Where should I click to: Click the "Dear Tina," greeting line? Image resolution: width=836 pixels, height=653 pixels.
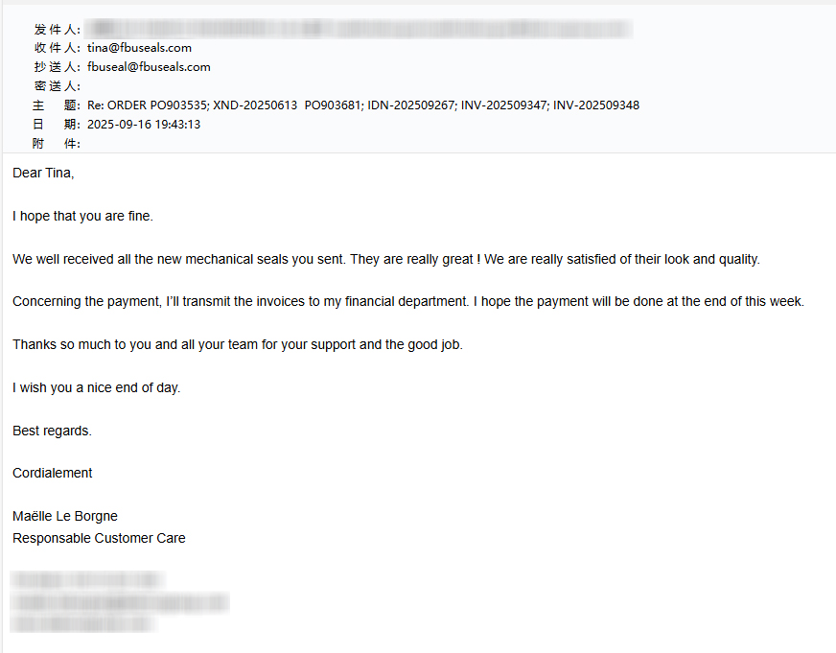point(43,174)
